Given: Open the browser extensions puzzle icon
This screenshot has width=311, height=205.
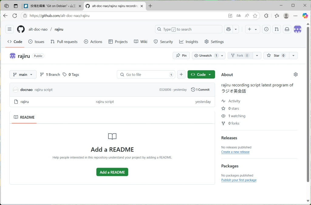Looking at the screenshot, I should point(266,16).
